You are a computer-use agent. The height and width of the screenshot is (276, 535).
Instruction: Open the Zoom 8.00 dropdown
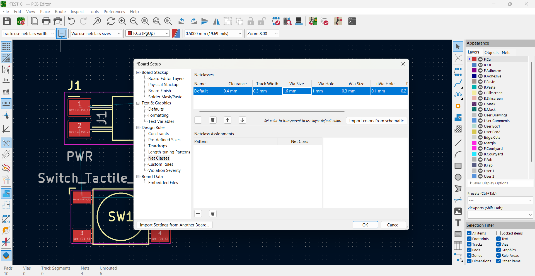click(x=262, y=33)
